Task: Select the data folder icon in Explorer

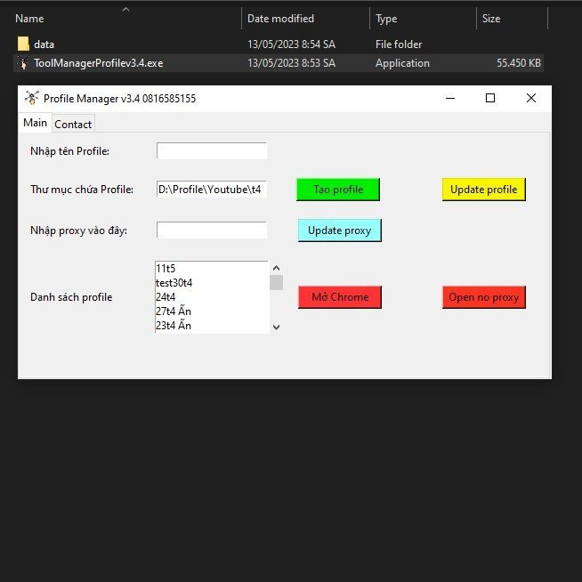Action: coord(23,44)
